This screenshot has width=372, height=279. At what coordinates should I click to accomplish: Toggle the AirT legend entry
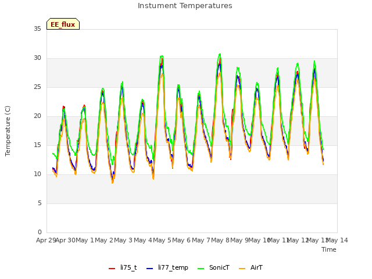coord(251,267)
